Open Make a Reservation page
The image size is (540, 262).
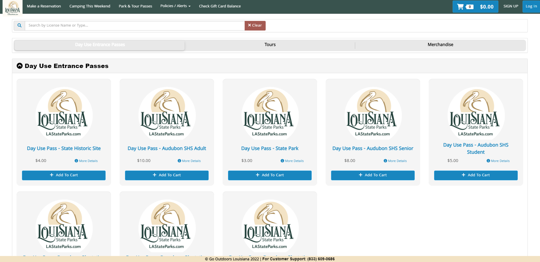coord(44,6)
